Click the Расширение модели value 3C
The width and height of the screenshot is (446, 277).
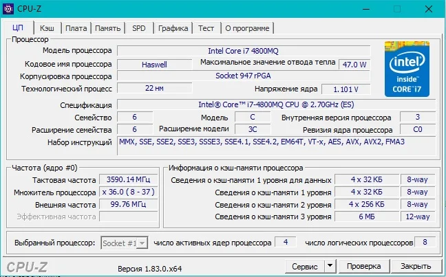point(253,129)
